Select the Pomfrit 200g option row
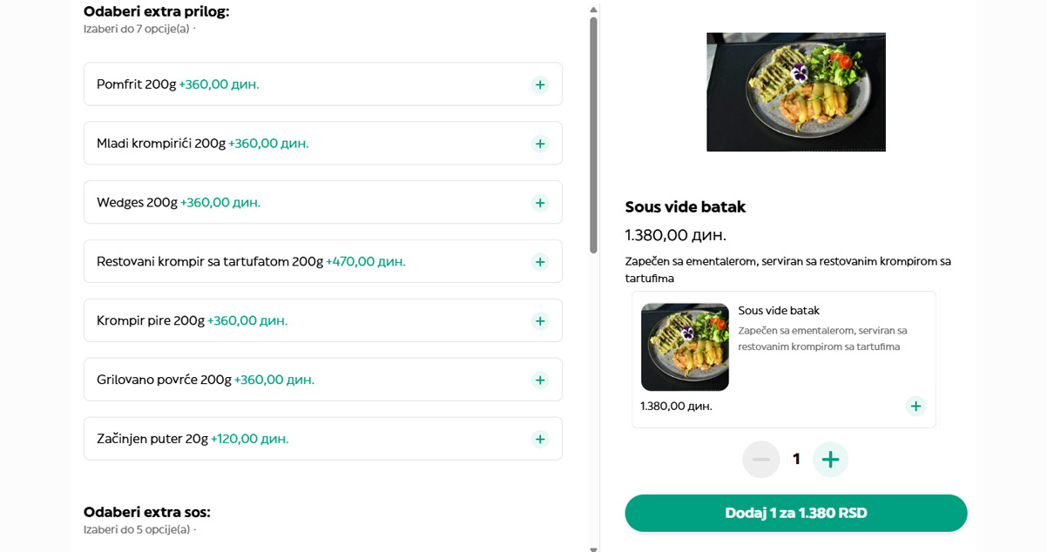This screenshot has width=1047, height=552. click(305, 84)
